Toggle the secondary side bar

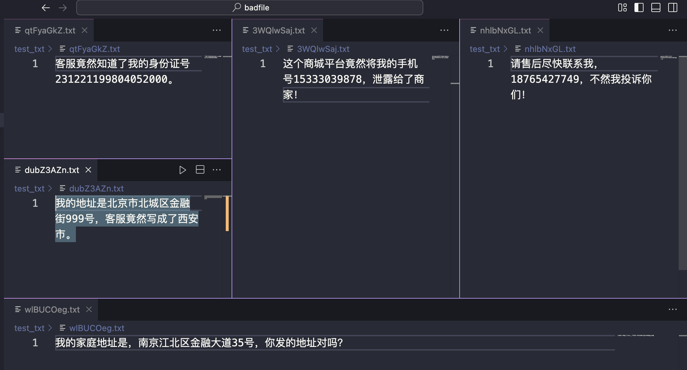click(x=672, y=7)
